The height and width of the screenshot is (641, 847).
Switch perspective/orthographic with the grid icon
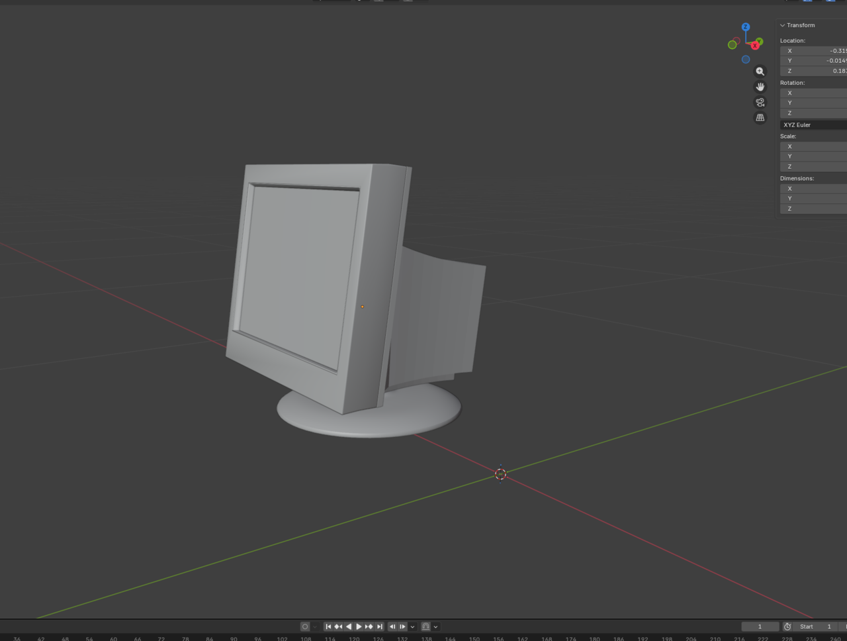[760, 118]
